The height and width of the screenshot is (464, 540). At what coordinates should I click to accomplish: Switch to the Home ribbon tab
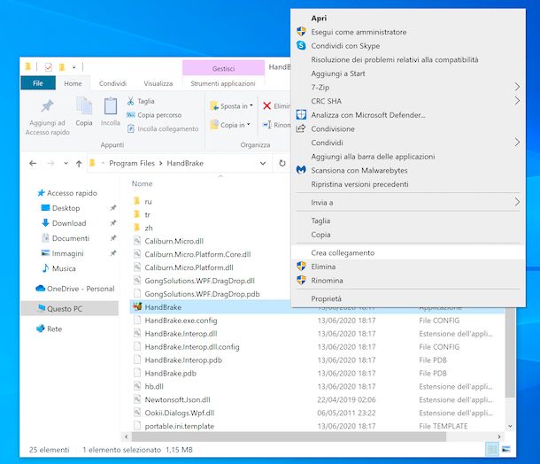(x=73, y=83)
